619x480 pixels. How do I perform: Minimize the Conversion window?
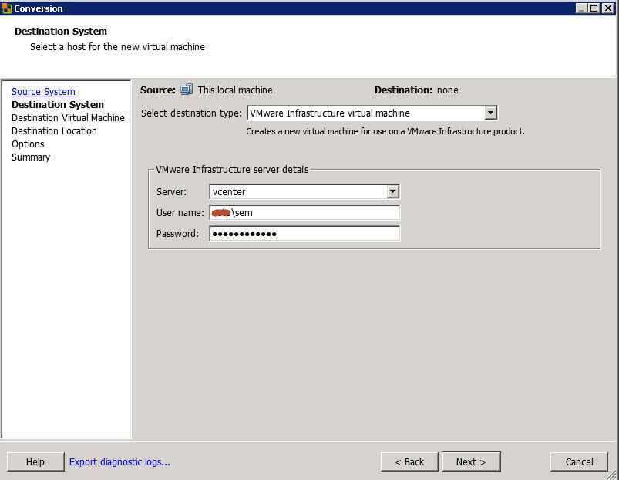pos(581,8)
